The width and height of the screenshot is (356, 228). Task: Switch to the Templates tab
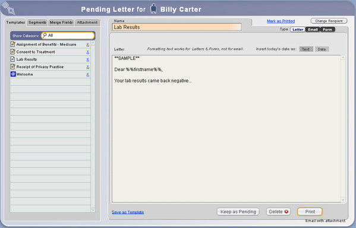pos(15,22)
